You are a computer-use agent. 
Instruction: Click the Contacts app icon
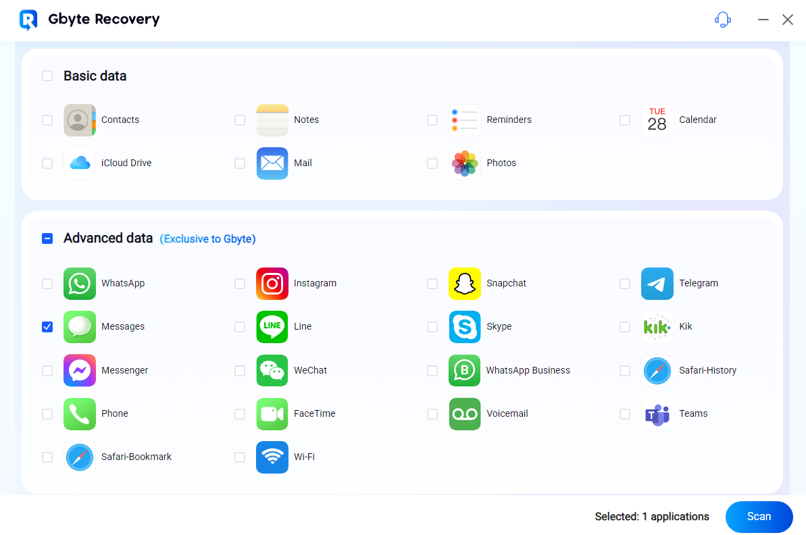coord(80,120)
